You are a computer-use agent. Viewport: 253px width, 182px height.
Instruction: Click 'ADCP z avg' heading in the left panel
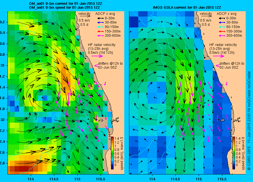tap(105, 14)
